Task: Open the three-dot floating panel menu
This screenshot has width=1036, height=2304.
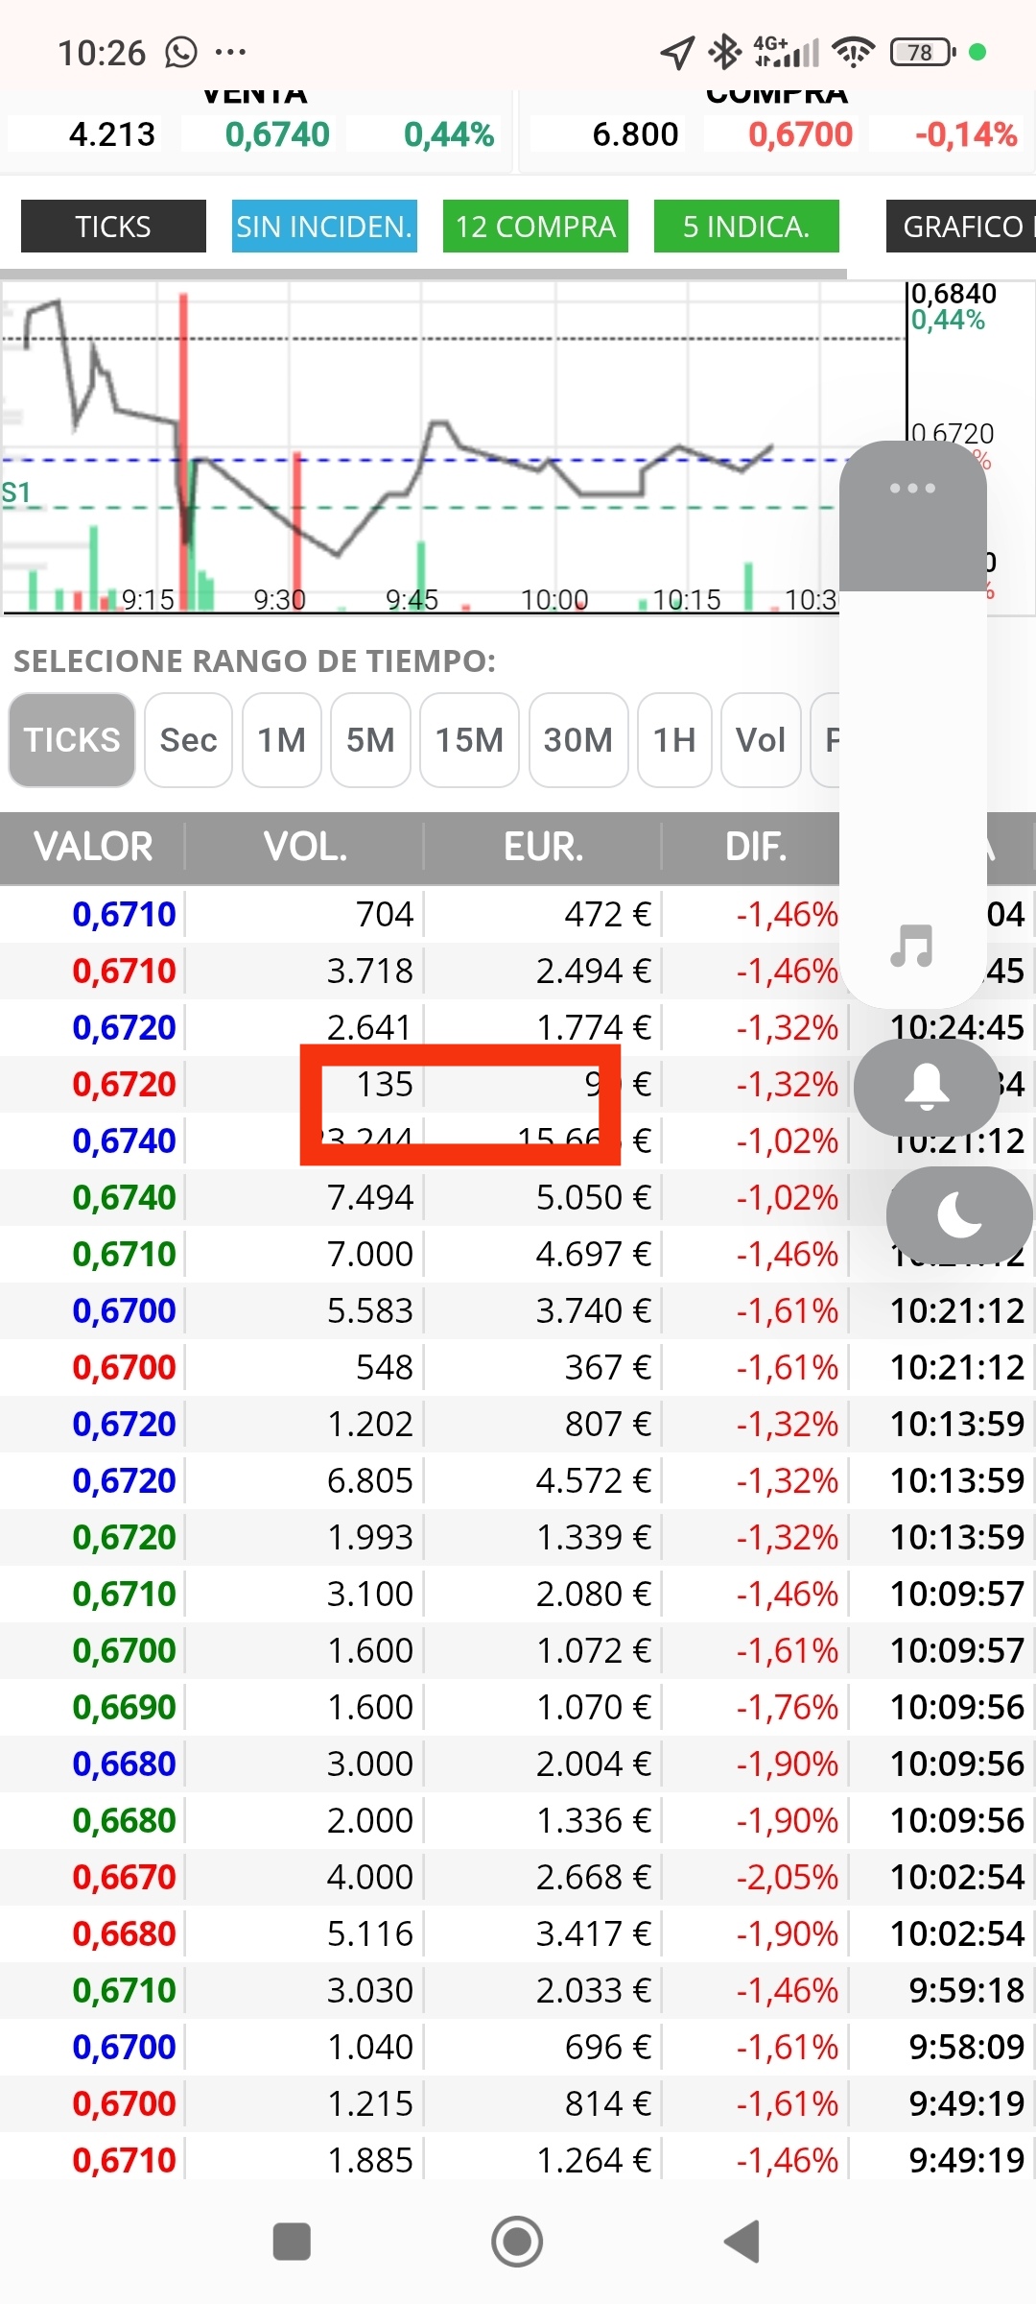Action: [x=912, y=489]
